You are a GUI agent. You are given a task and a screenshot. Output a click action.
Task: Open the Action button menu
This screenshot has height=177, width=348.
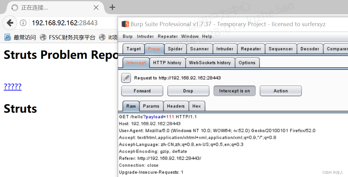(281, 91)
